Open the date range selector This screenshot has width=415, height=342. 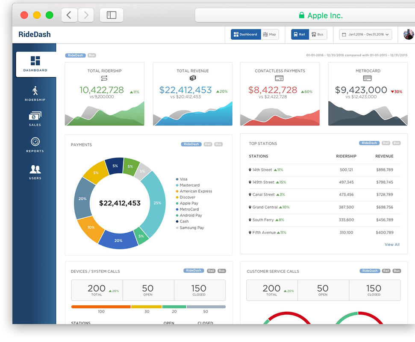tap(365, 34)
